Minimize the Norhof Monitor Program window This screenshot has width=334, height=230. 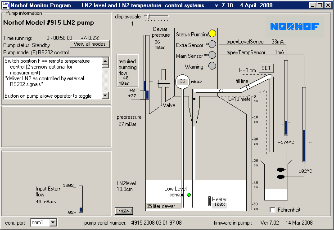pos(312,5)
